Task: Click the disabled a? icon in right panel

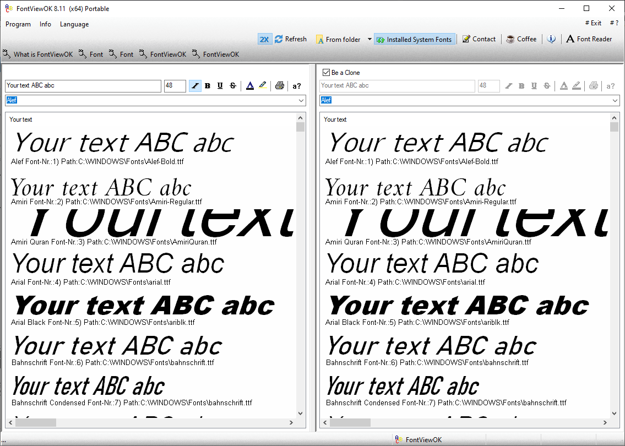Action: [x=610, y=86]
